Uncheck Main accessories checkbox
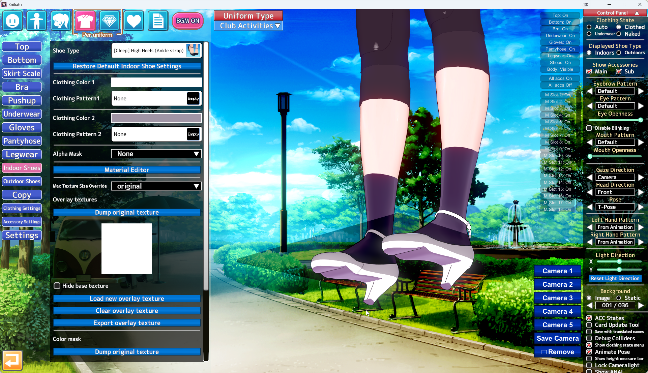The width and height of the screenshot is (648, 373). [x=589, y=71]
